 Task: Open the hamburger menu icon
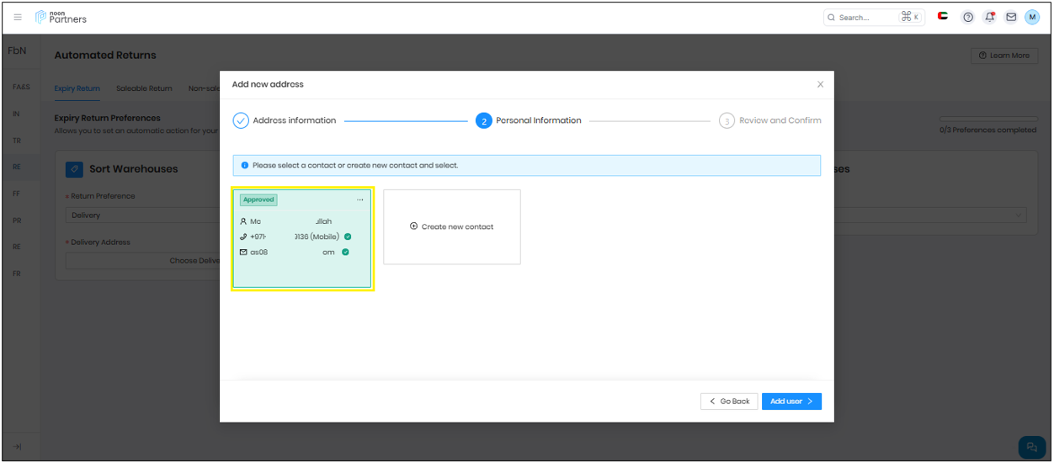tap(18, 18)
